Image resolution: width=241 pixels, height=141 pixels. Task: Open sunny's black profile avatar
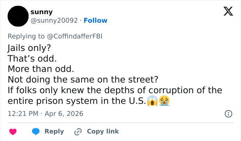coord(17,16)
